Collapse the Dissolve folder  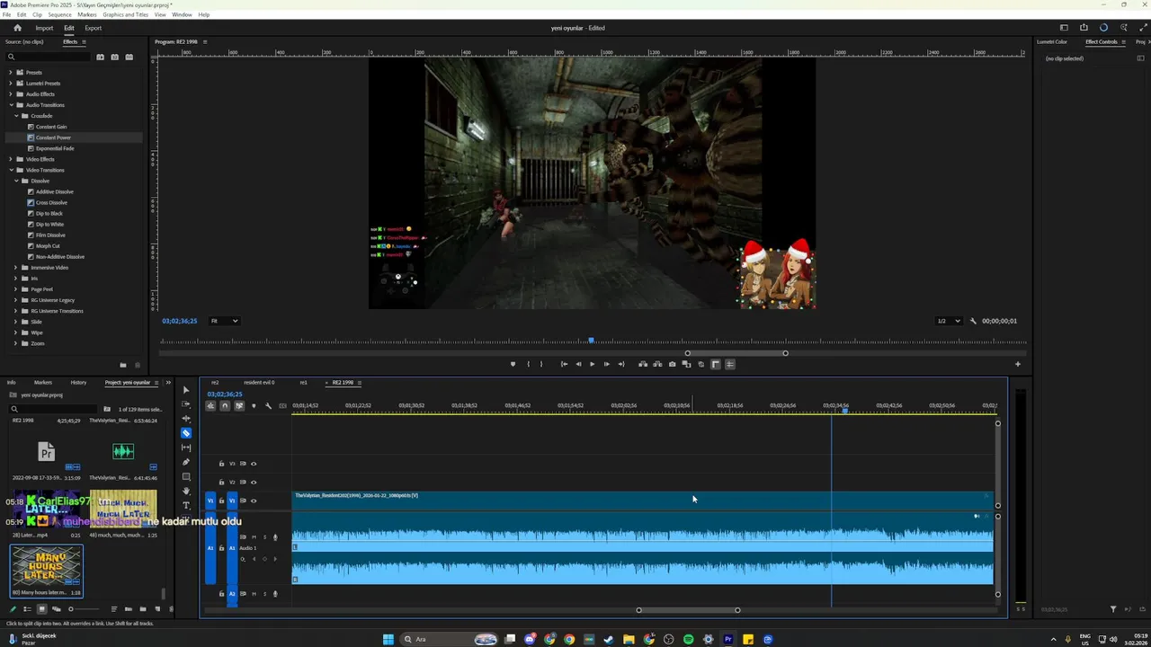16,181
